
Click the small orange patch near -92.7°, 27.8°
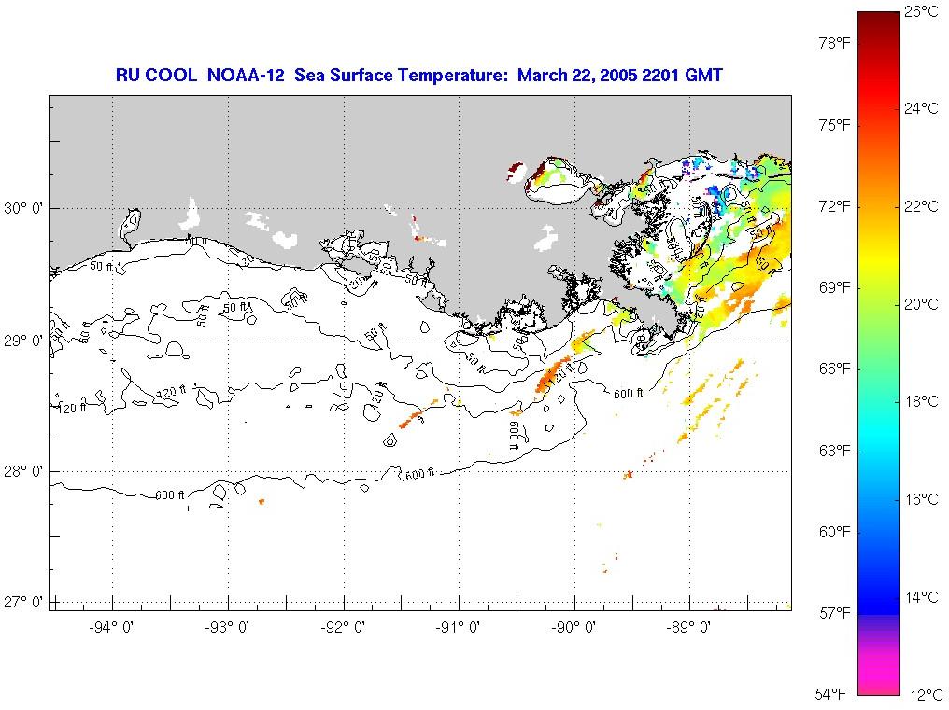point(262,501)
